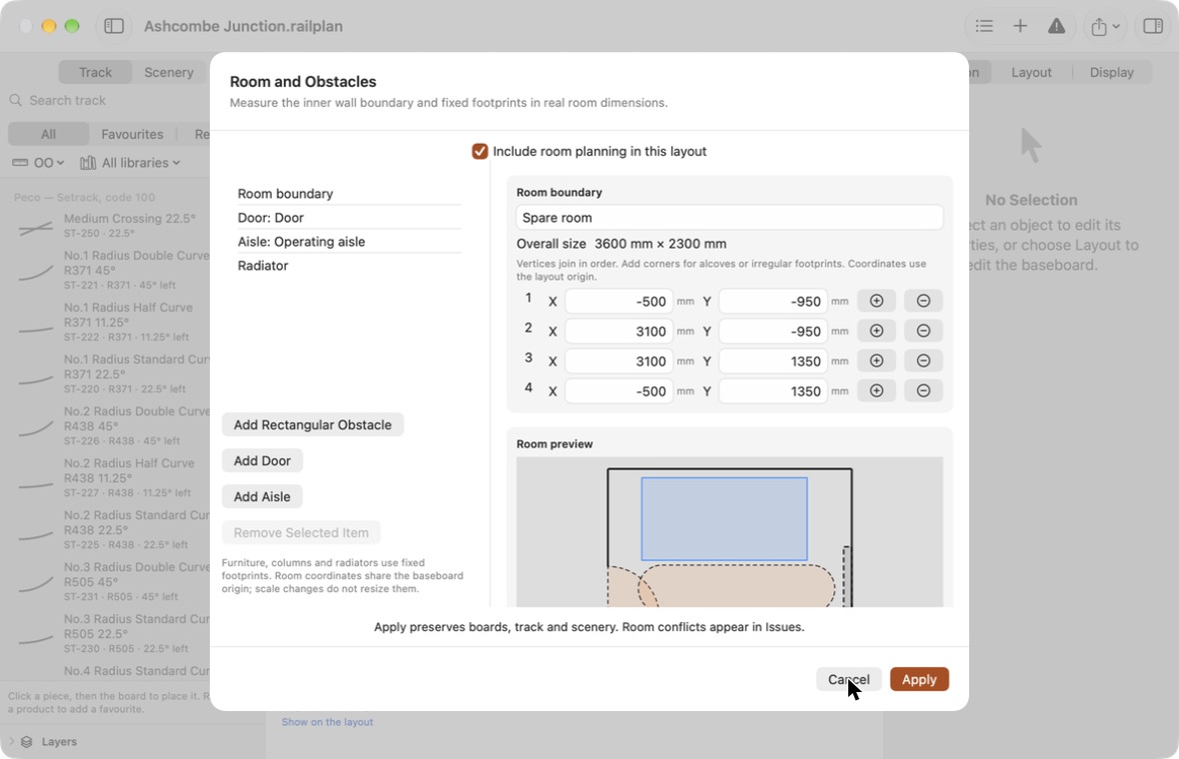This screenshot has width=1179, height=759.
Task: Select the Favourites filter segment
Action: pos(132,134)
